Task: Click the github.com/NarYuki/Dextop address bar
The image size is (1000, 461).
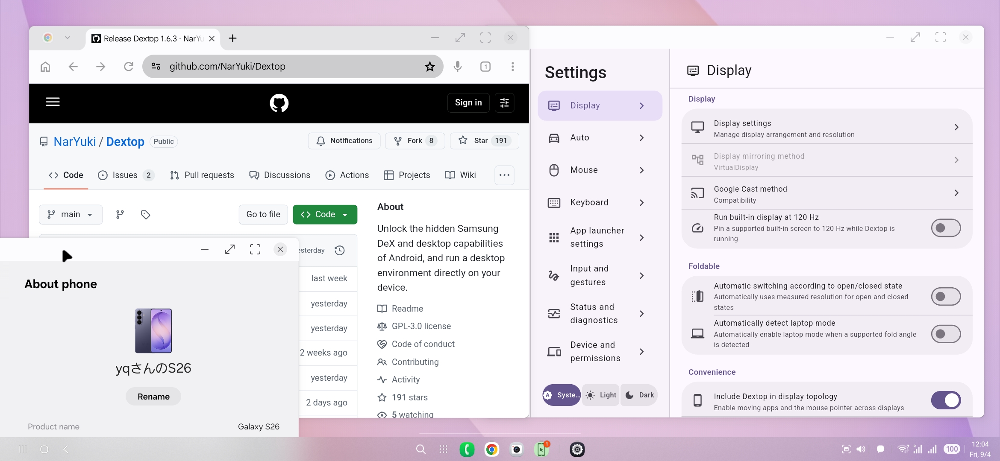Action: (293, 67)
